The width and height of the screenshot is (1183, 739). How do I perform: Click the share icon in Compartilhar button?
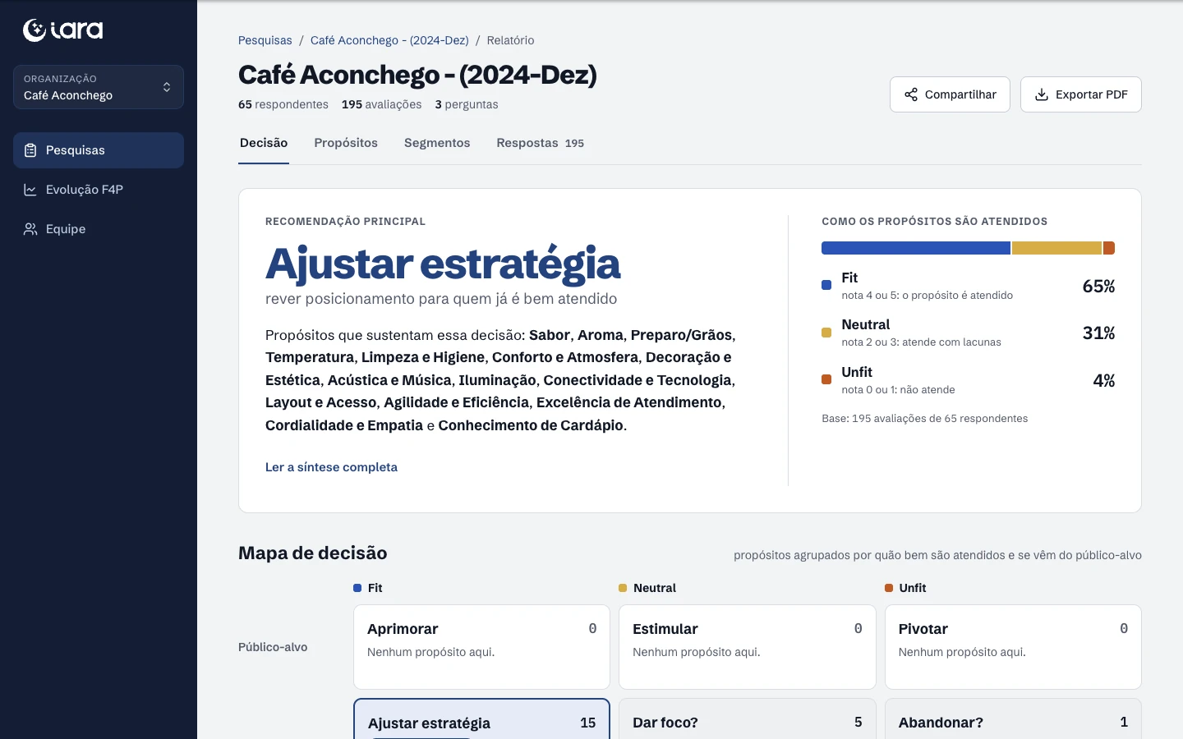coord(911,94)
